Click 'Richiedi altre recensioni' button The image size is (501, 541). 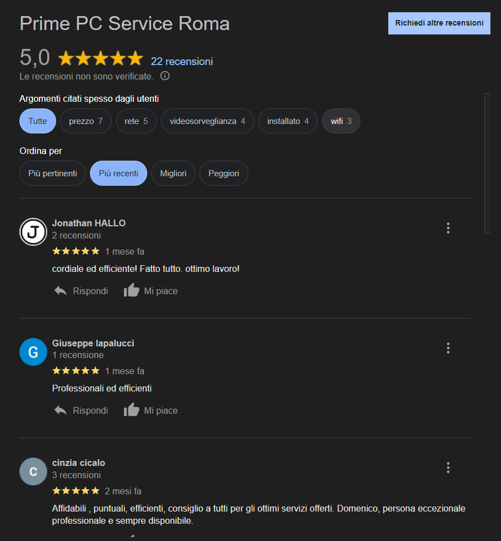(439, 23)
